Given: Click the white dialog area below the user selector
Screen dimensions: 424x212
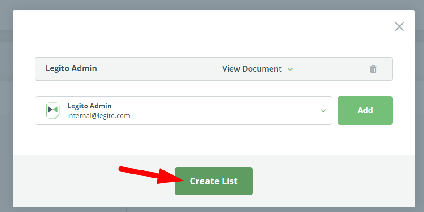Looking at the screenshot, I should 214,140.
